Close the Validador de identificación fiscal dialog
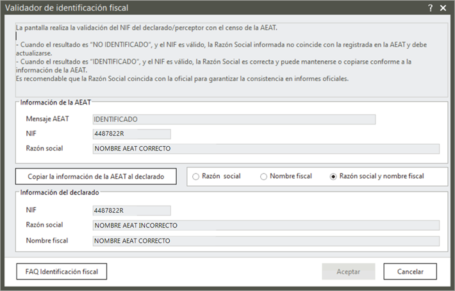This screenshot has width=455, height=291. click(443, 8)
